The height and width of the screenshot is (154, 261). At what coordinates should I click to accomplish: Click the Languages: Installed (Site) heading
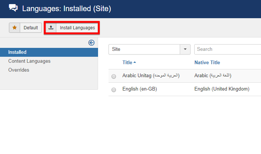pos(67,9)
